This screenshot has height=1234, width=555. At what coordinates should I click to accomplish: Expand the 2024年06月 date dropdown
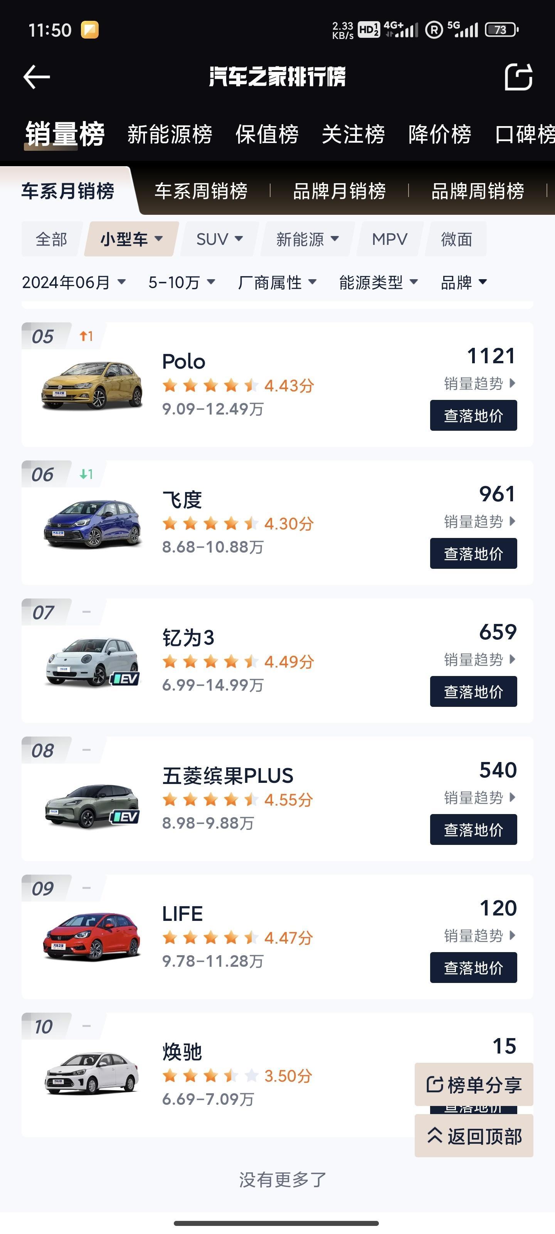[74, 282]
